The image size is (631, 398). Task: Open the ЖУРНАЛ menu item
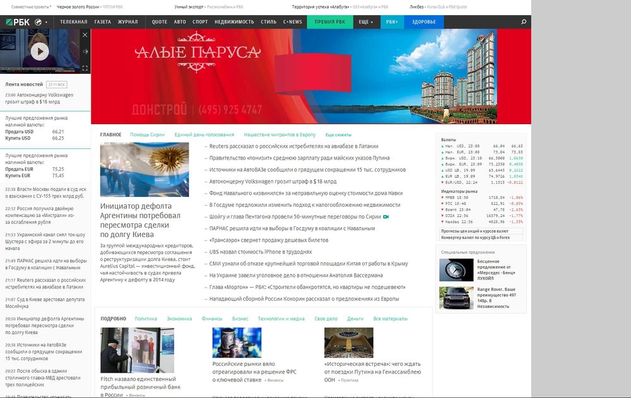pyautogui.click(x=127, y=22)
